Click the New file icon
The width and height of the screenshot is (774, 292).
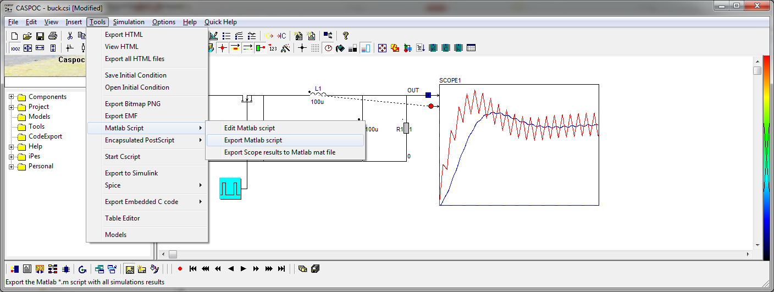[x=15, y=36]
